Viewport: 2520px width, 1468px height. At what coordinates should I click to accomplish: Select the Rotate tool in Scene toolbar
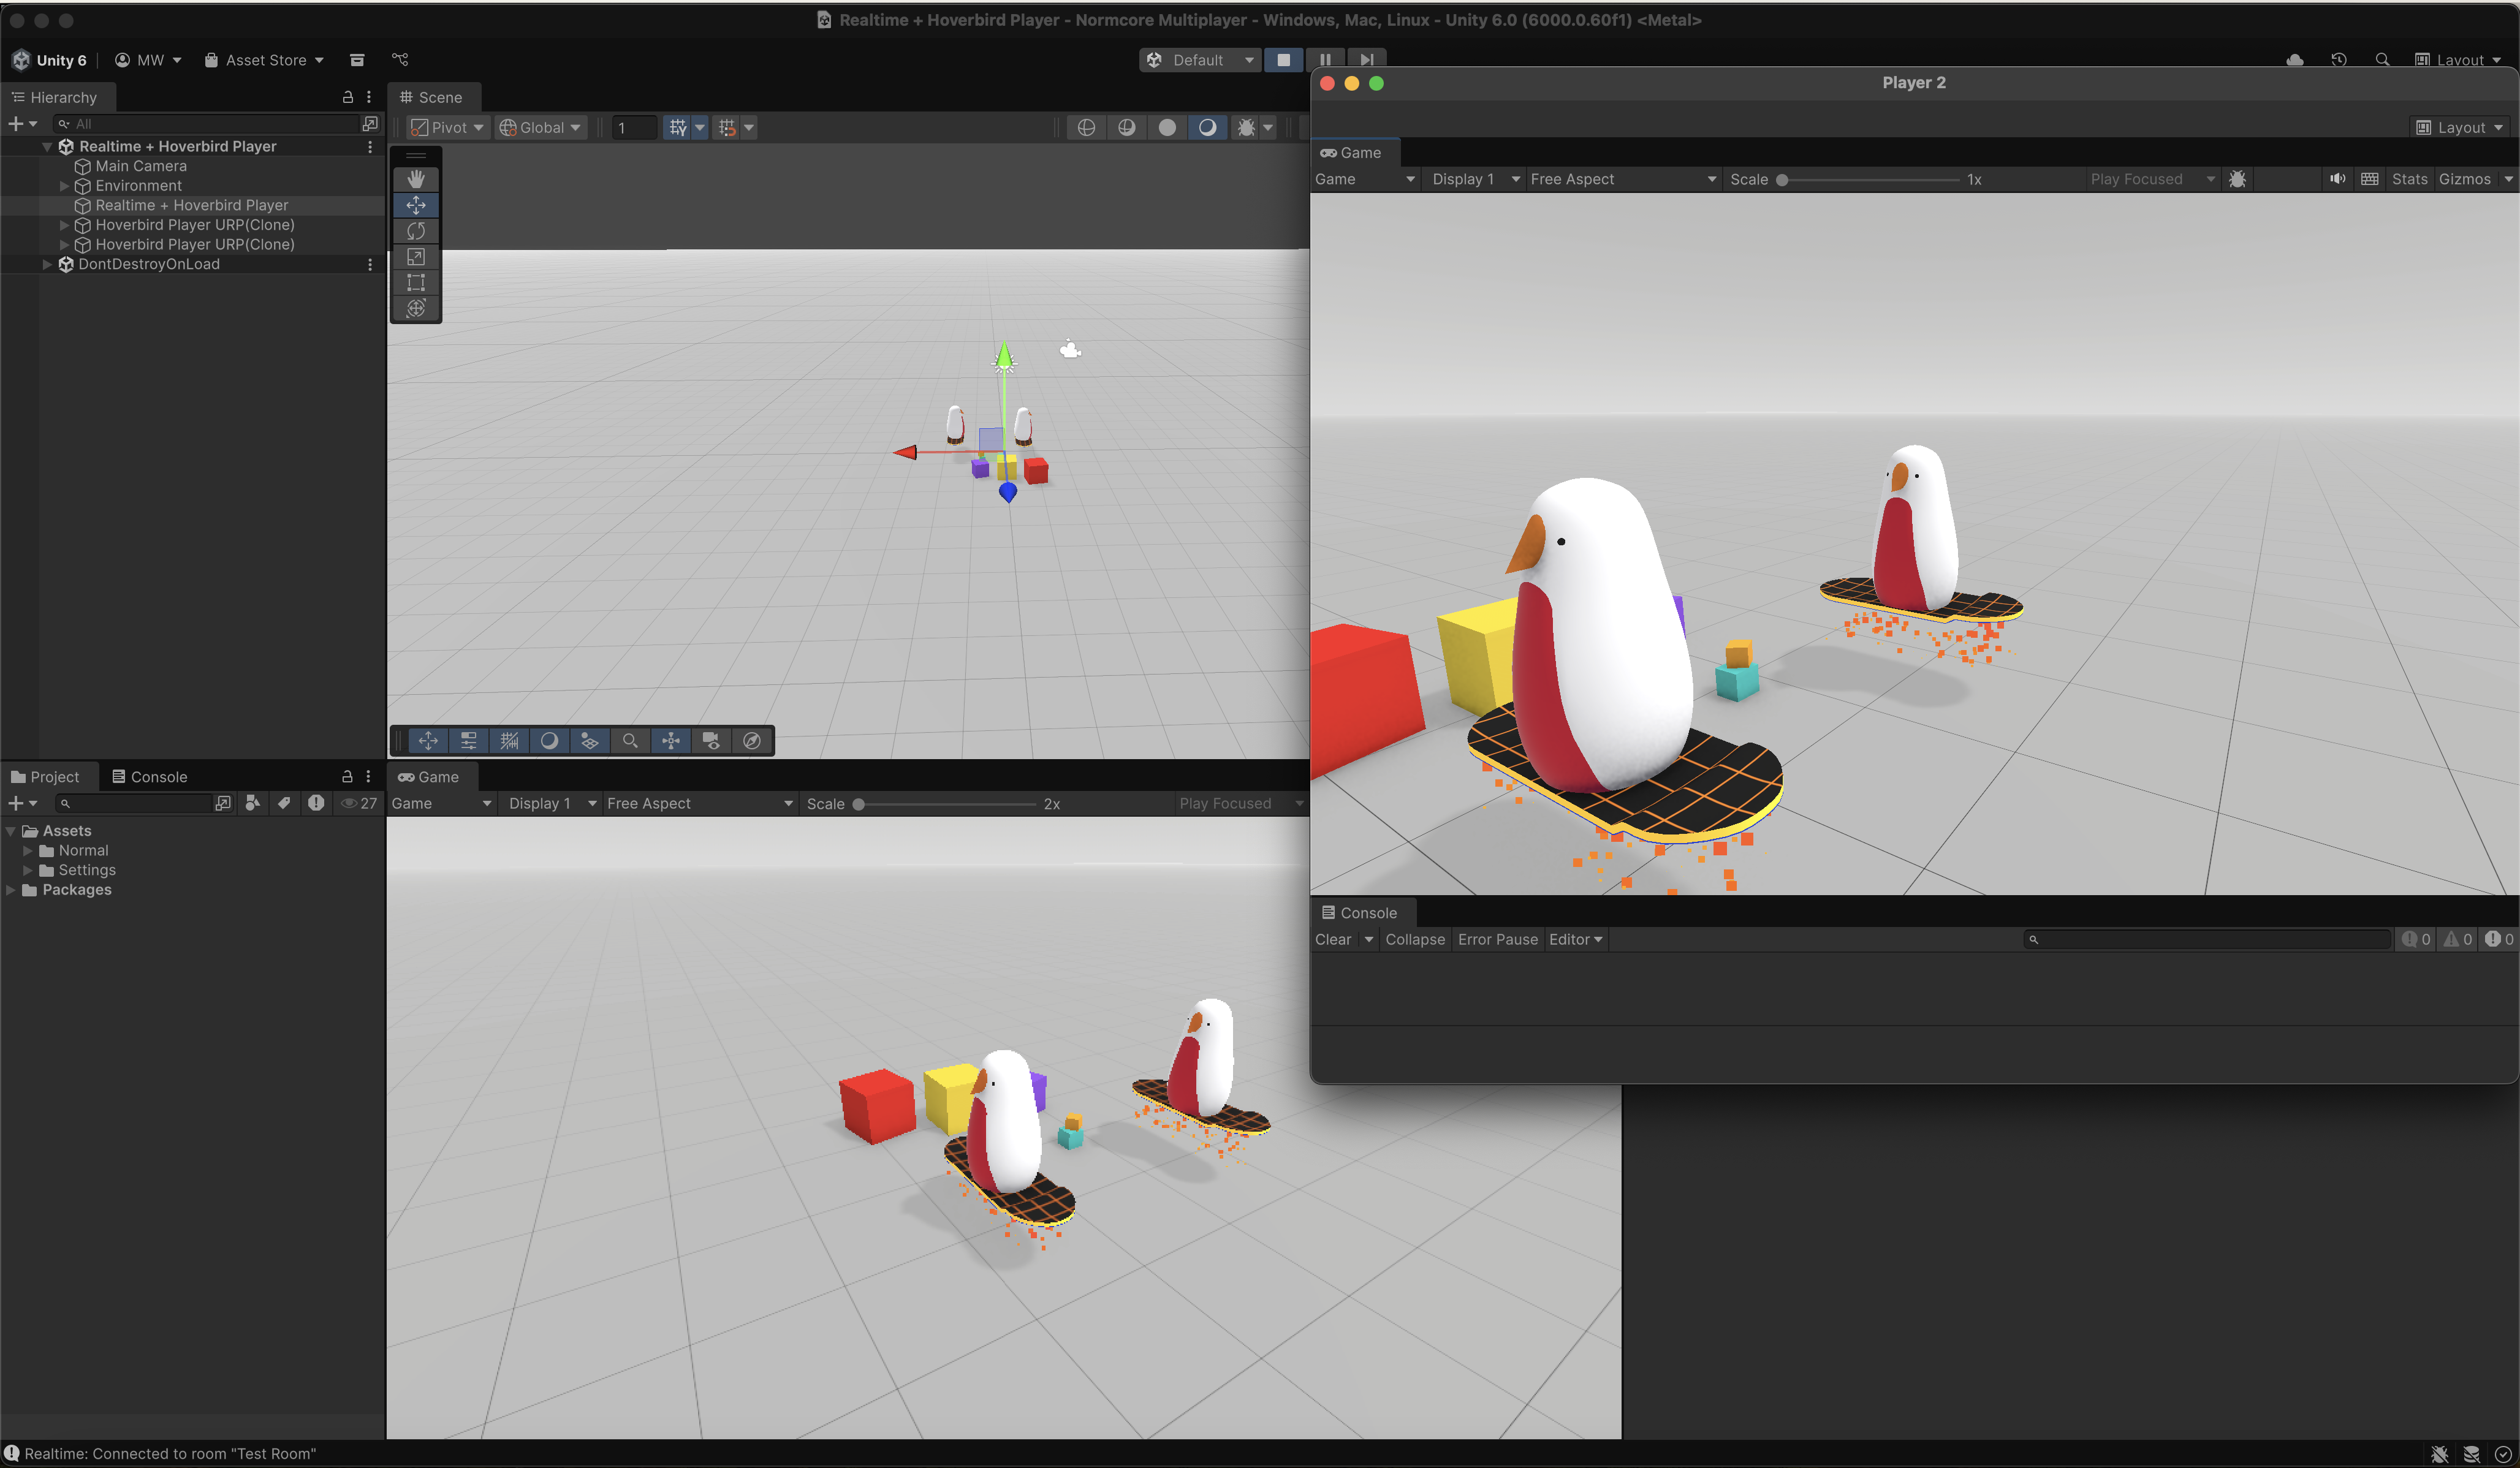click(x=416, y=231)
